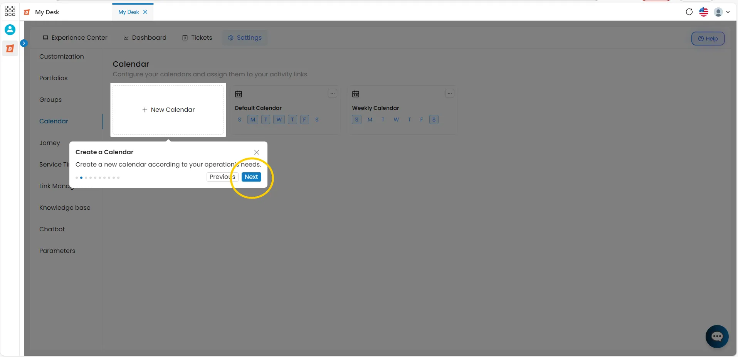Click Next in the tour popup

click(x=251, y=177)
